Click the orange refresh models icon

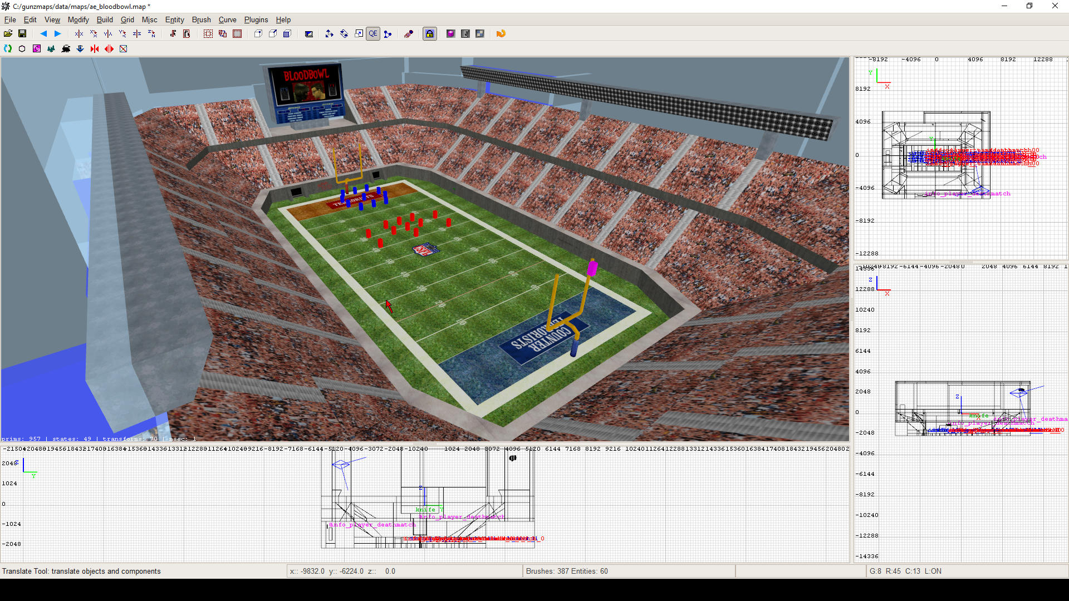(501, 34)
